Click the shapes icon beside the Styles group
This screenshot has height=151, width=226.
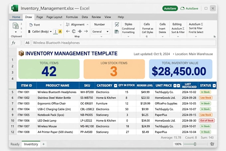coord(117,24)
